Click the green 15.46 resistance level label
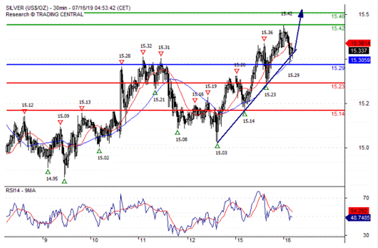Image resolution: width=378 pixels, height=248 pixels. (x=338, y=16)
